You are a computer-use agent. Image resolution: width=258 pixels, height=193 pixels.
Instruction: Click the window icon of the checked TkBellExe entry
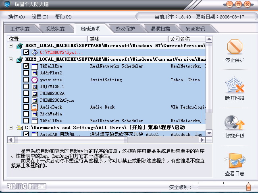point(35,66)
